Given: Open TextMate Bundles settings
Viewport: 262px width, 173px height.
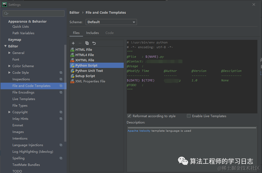Looking at the screenshot, I should [x=26, y=165].
